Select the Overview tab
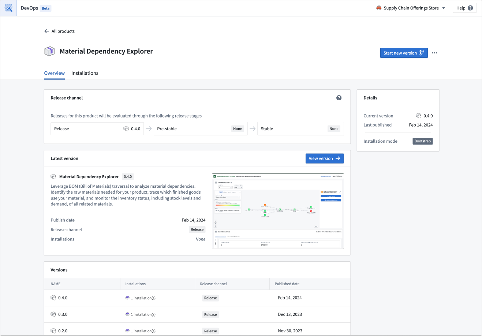 point(54,73)
